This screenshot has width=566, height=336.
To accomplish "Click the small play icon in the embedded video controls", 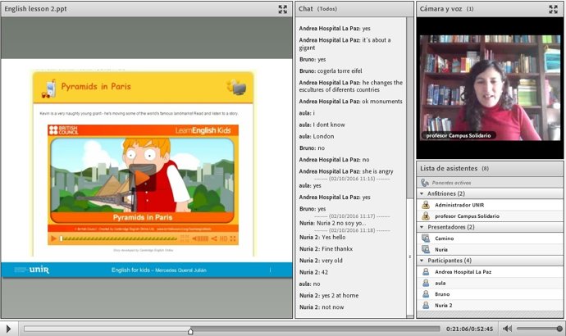I will (54, 238).
